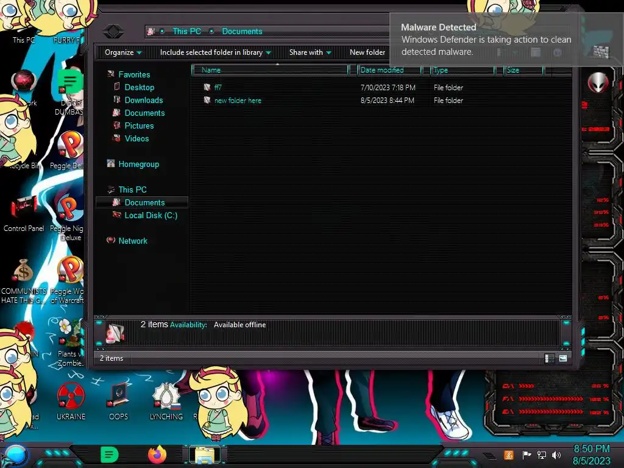Click the File Explorer taskbar button

tap(205, 455)
